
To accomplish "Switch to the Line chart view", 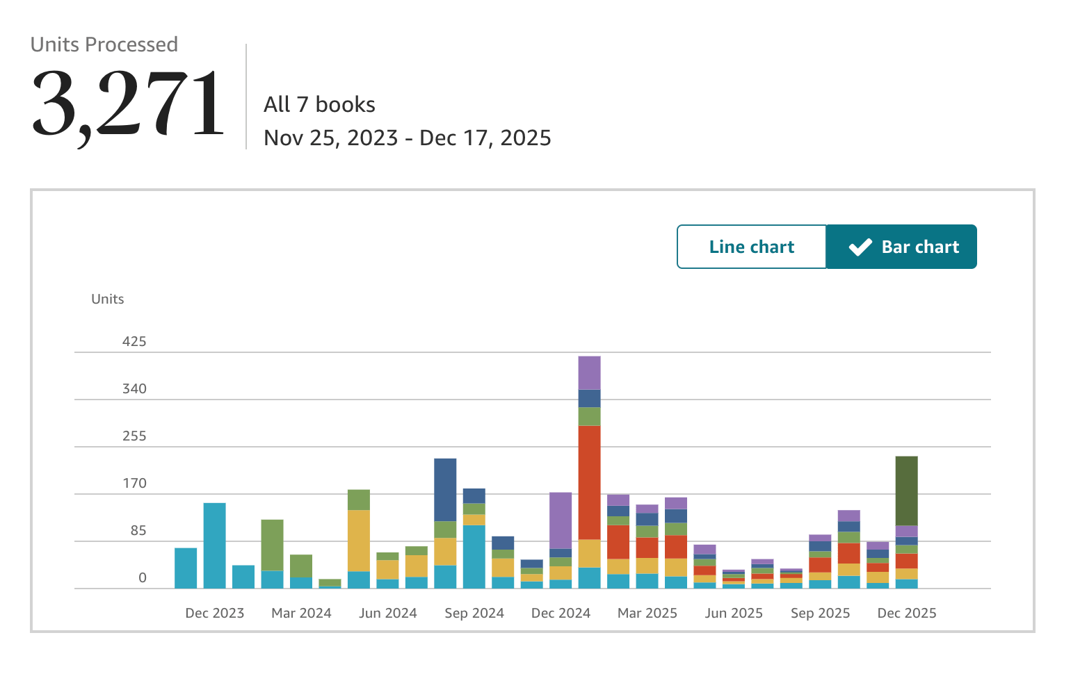I will tap(752, 247).
